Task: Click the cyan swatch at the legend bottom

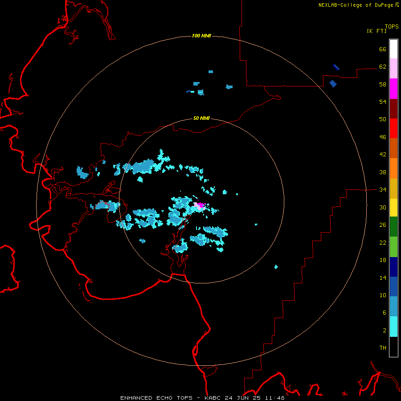Action: (x=393, y=327)
